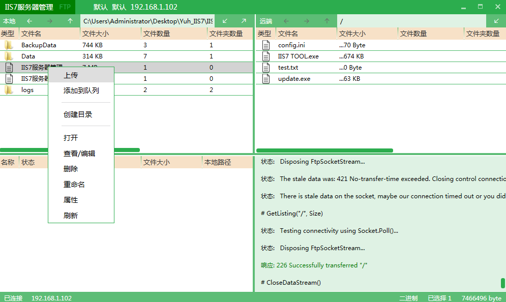Screen dimensions: 506x302
Task: Select the BackupData folder name
Action: click(39, 45)
